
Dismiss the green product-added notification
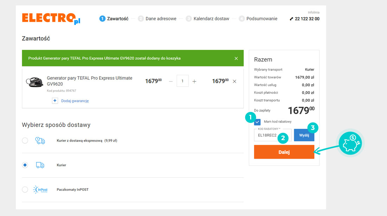tap(236, 58)
